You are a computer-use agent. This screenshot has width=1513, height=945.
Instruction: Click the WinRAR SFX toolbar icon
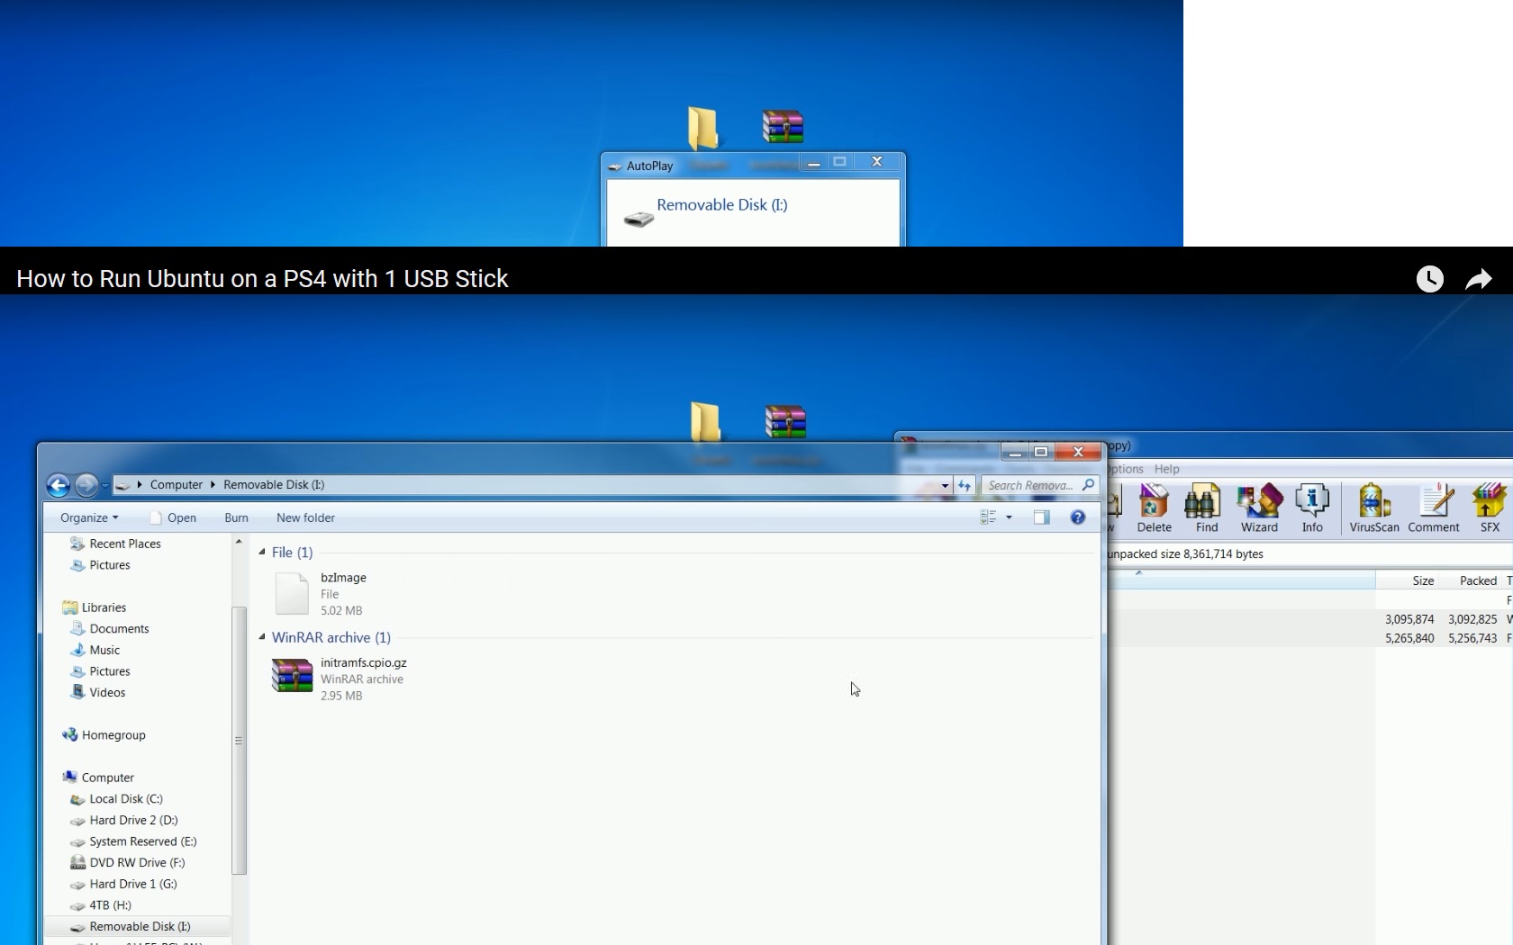(1490, 508)
